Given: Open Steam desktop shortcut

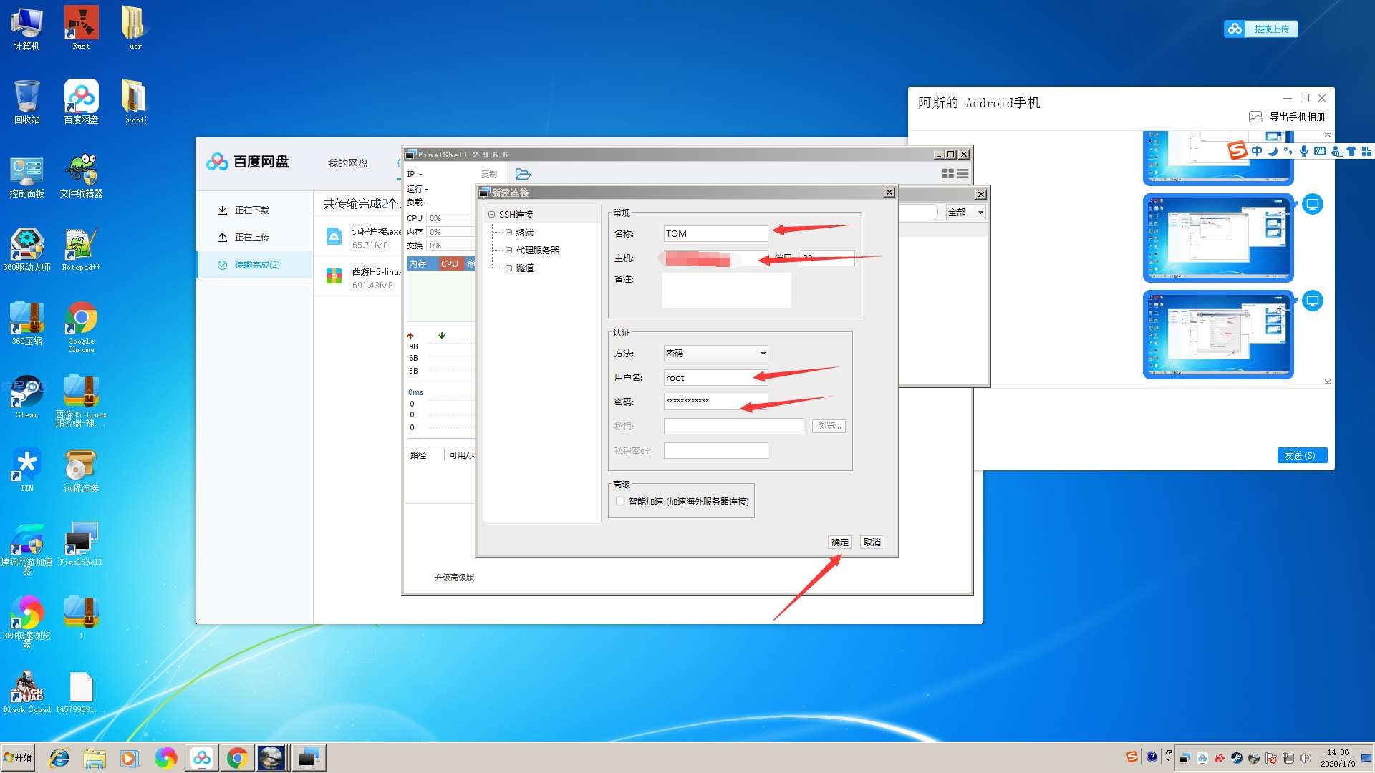Looking at the screenshot, I should pos(26,397).
